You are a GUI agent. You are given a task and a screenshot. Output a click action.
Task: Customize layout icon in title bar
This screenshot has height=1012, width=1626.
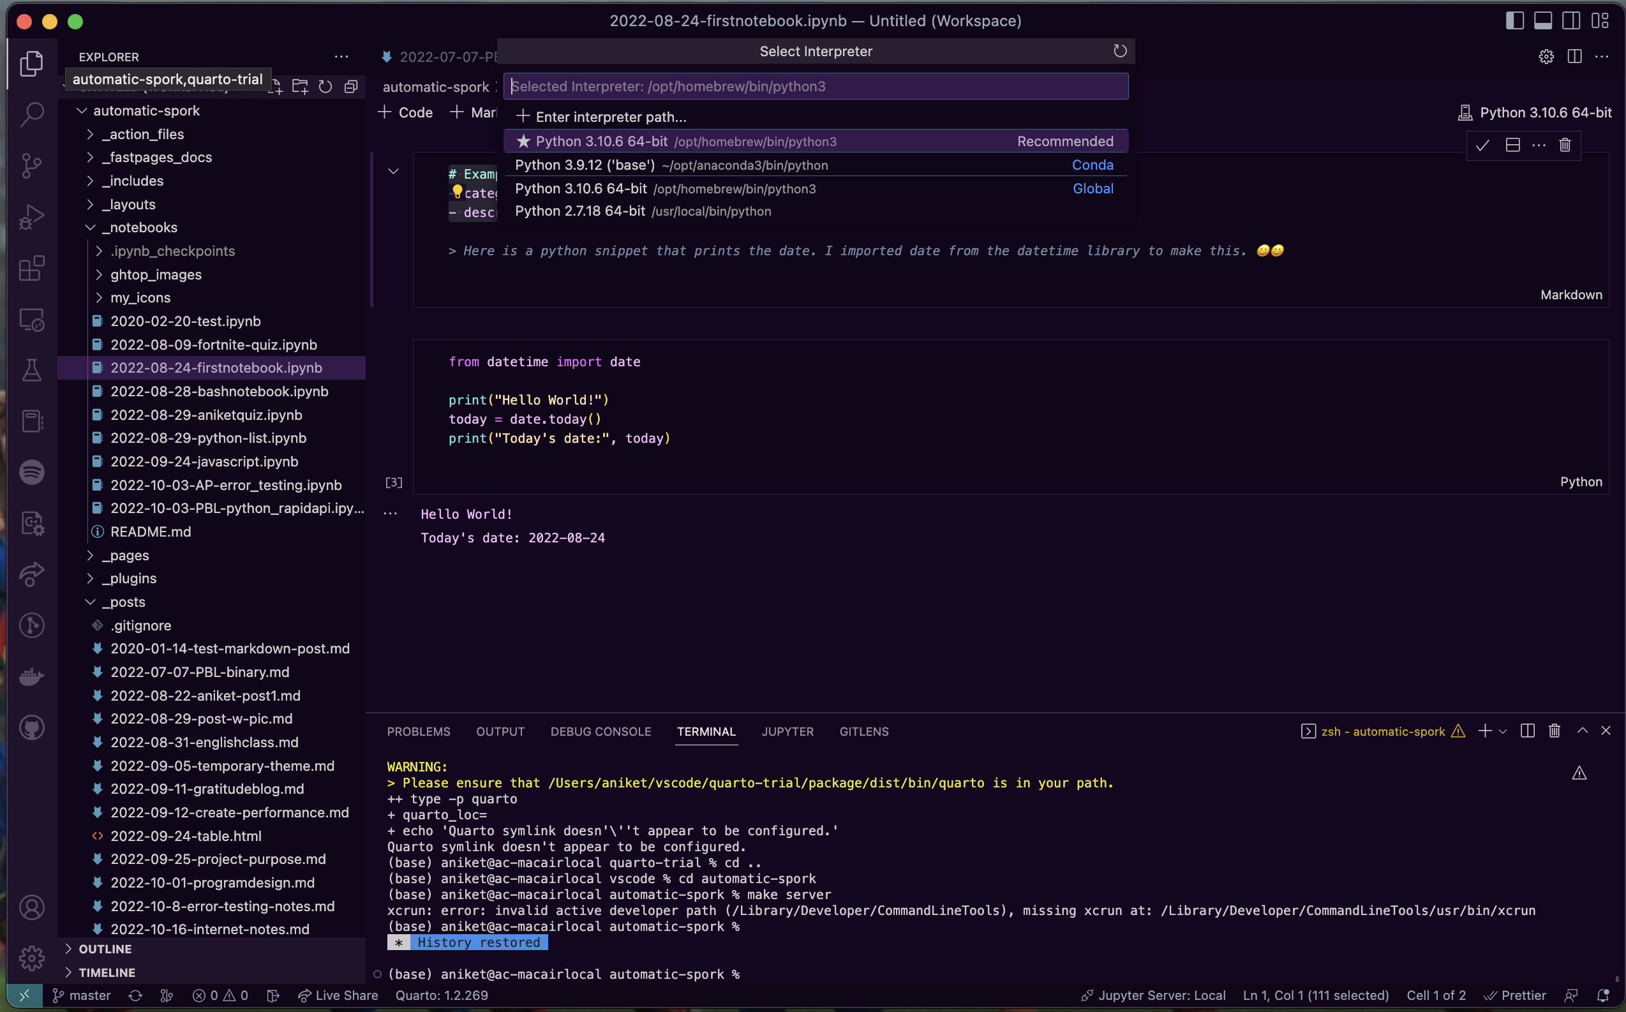(1600, 21)
